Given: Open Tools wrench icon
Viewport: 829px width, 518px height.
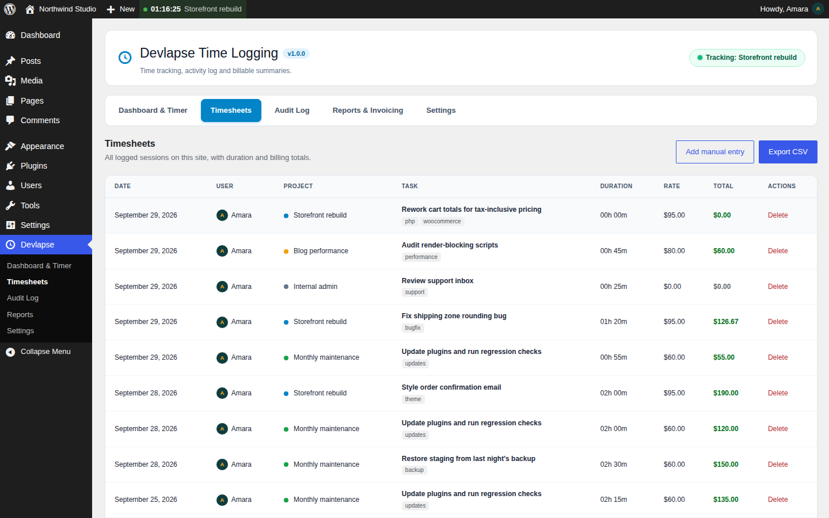Looking at the screenshot, I should coord(10,205).
